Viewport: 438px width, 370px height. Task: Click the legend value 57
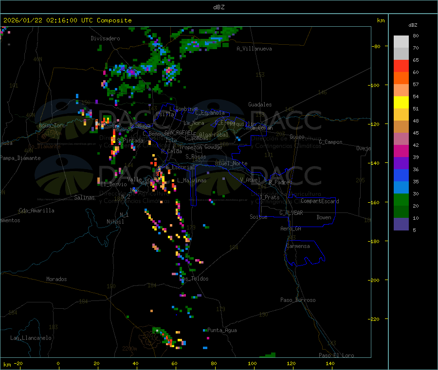pos(416,84)
